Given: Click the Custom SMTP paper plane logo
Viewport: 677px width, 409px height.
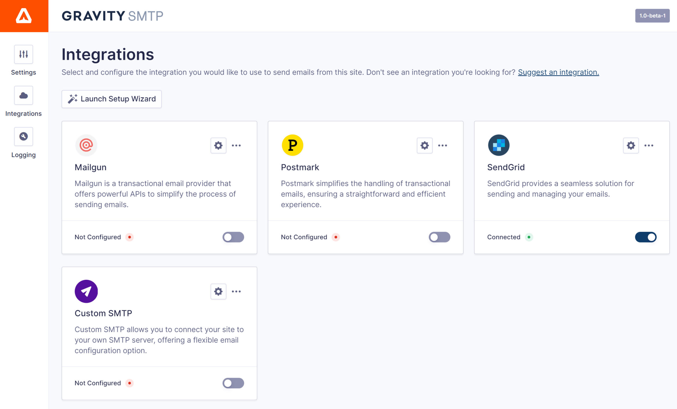Looking at the screenshot, I should [86, 291].
